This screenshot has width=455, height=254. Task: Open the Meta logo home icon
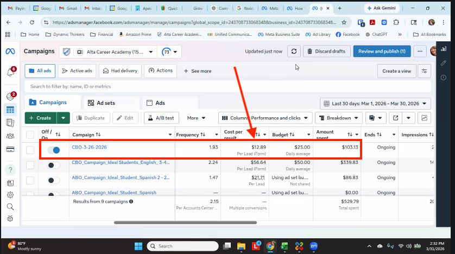tap(10, 52)
